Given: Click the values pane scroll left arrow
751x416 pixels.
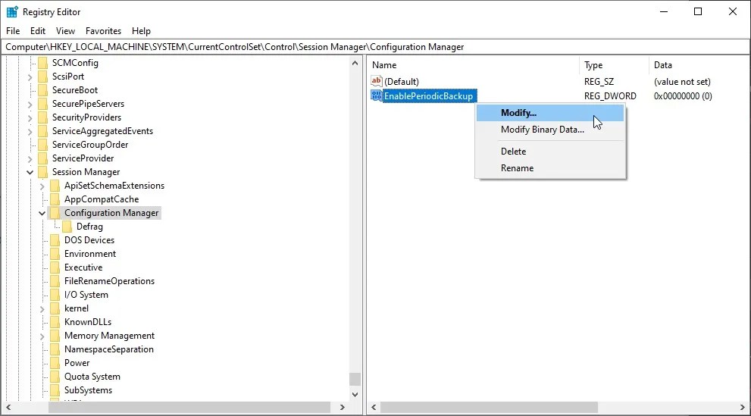Looking at the screenshot, I should (374, 408).
